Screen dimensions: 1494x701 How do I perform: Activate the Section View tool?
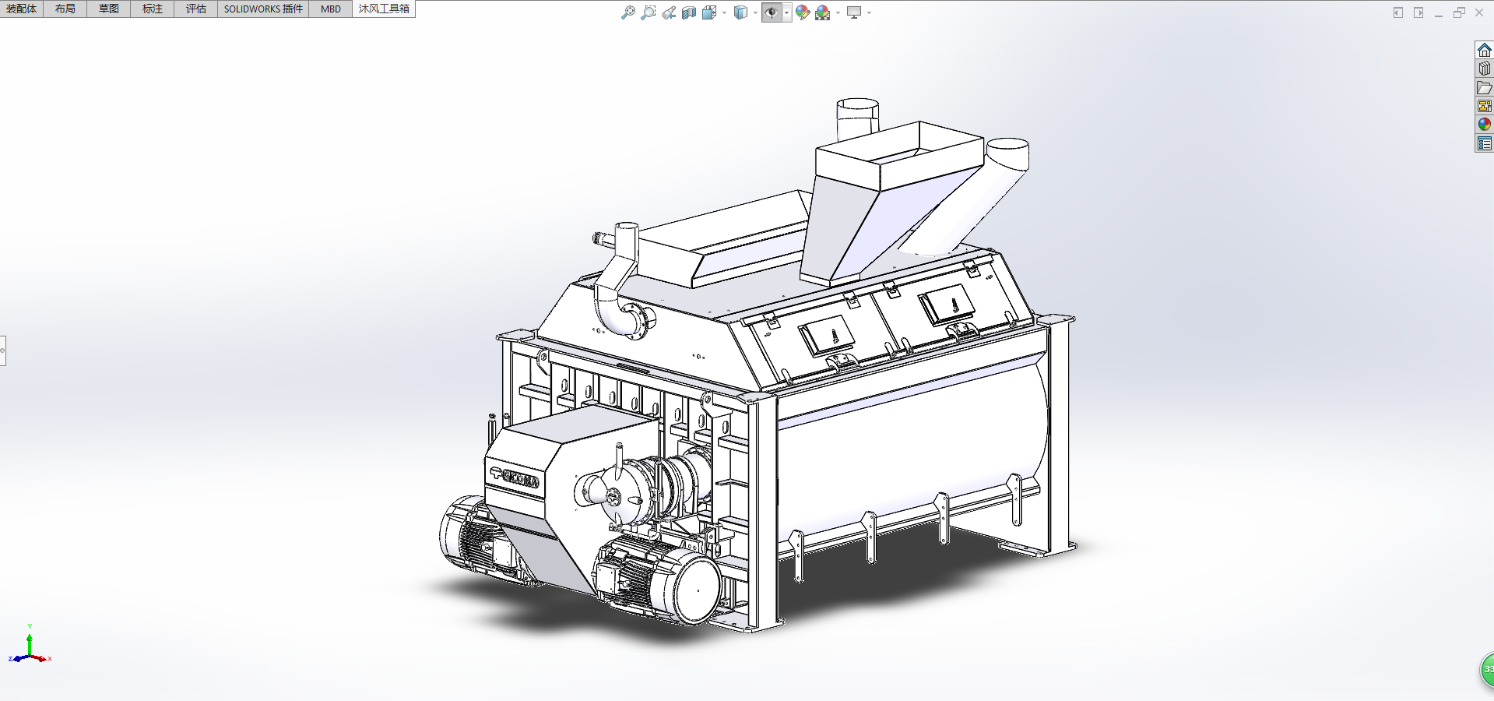pos(689,12)
